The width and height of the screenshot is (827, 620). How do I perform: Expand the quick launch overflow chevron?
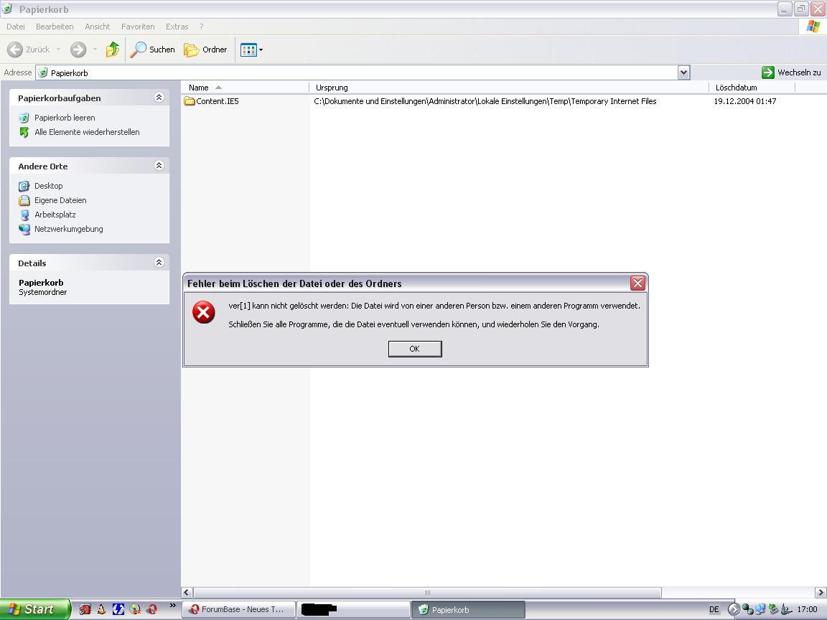172,606
